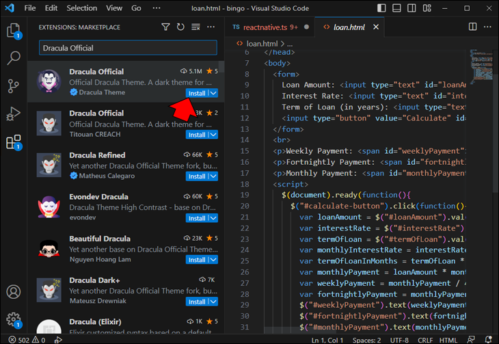Open the Source Control view

pos(14,86)
